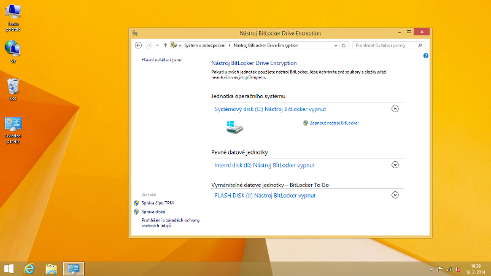
Task: Expand the Interní disk (K:) section
Action: point(395,164)
